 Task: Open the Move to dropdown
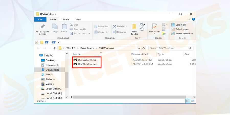click(102, 26)
